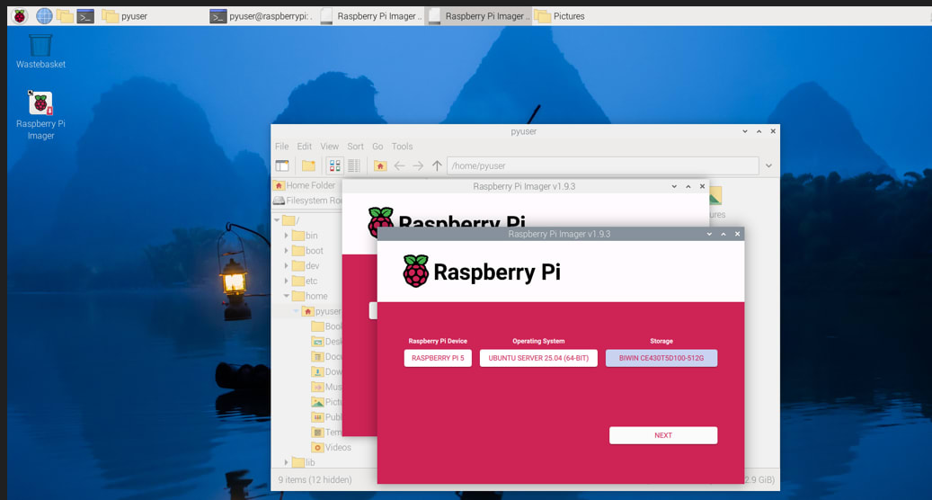Collapse the home folder tree node
Screen dimensions: 932x500
click(x=287, y=296)
